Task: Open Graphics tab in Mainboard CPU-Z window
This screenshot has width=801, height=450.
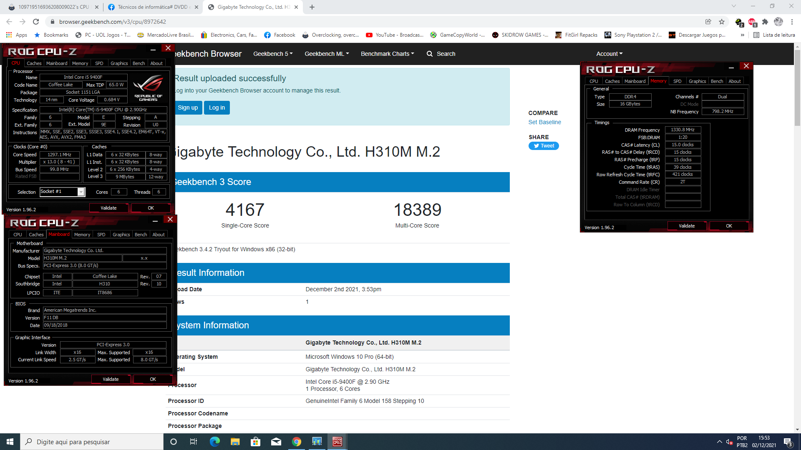Action: [121, 235]
